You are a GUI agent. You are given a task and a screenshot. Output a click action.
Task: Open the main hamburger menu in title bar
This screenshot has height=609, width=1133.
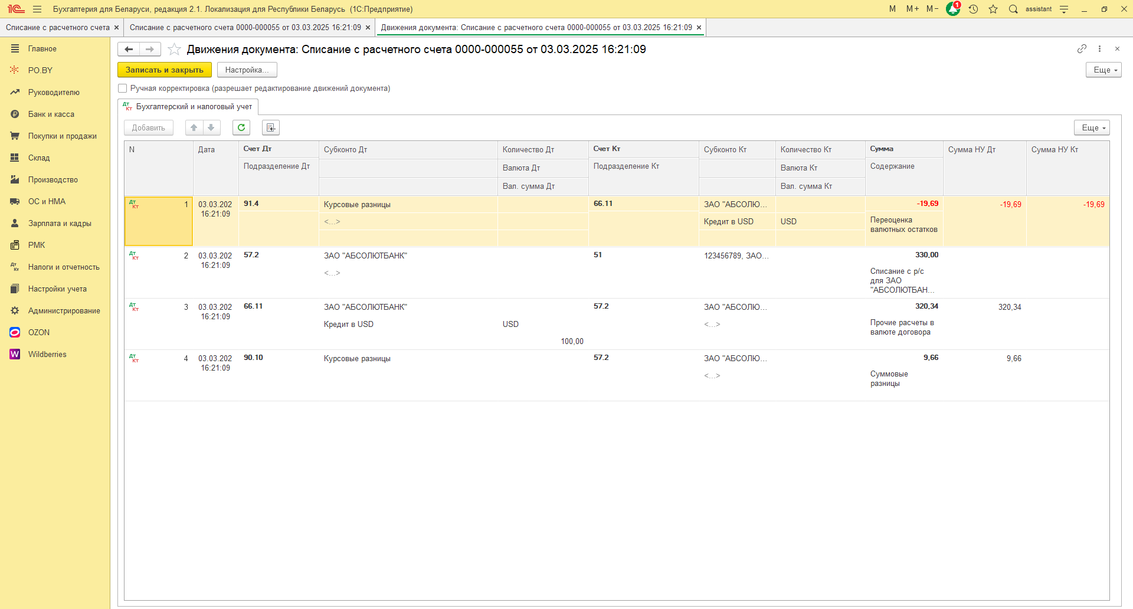coord(37,9)
